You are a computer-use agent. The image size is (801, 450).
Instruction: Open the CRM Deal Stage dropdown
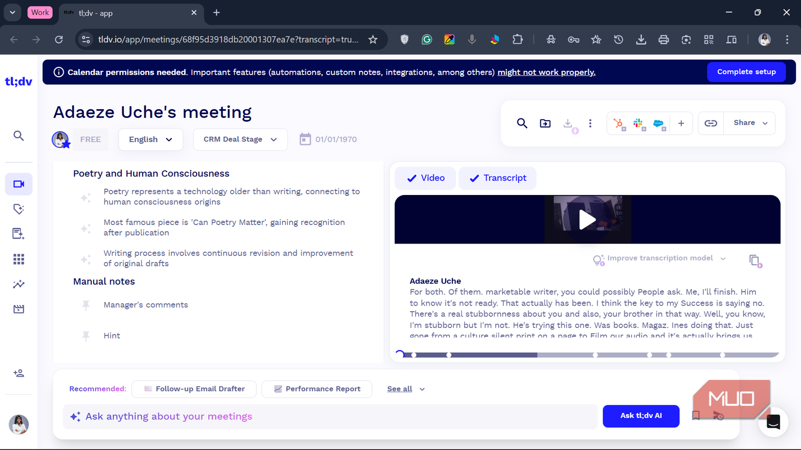[x=240, y=139]
